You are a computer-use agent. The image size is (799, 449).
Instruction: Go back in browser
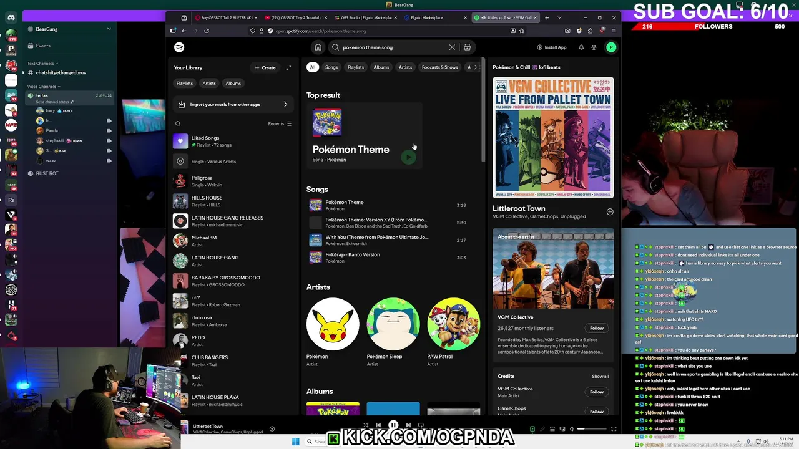click(184, 31)
